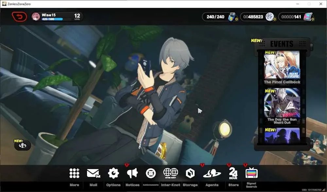This screenshot has height=192, width=327.
Task: Click the Polychrome film currency icon
Action: [308, 17]
